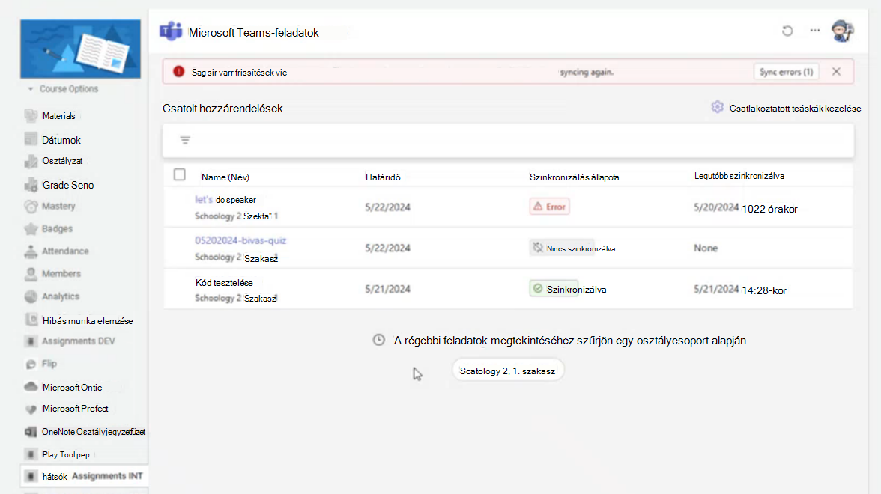Image resolution: width=881 pixels, height=494 pixels.
Task: Sort by Szinkronizálás állapota column header
Action: (x=574, y=177)
